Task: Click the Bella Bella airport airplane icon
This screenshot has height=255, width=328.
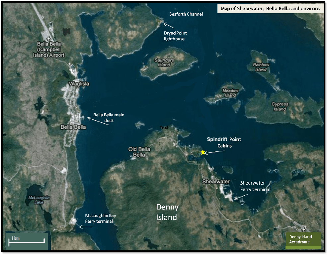Action: (49, 38)
